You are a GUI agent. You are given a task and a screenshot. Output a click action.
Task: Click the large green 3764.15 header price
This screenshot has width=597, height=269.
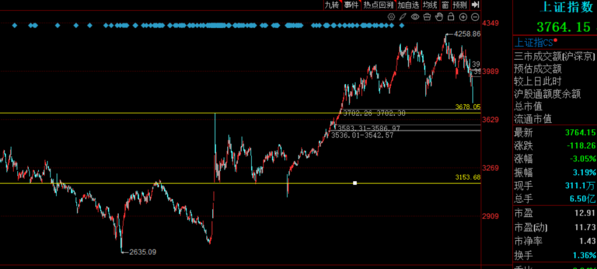[563, 27]
